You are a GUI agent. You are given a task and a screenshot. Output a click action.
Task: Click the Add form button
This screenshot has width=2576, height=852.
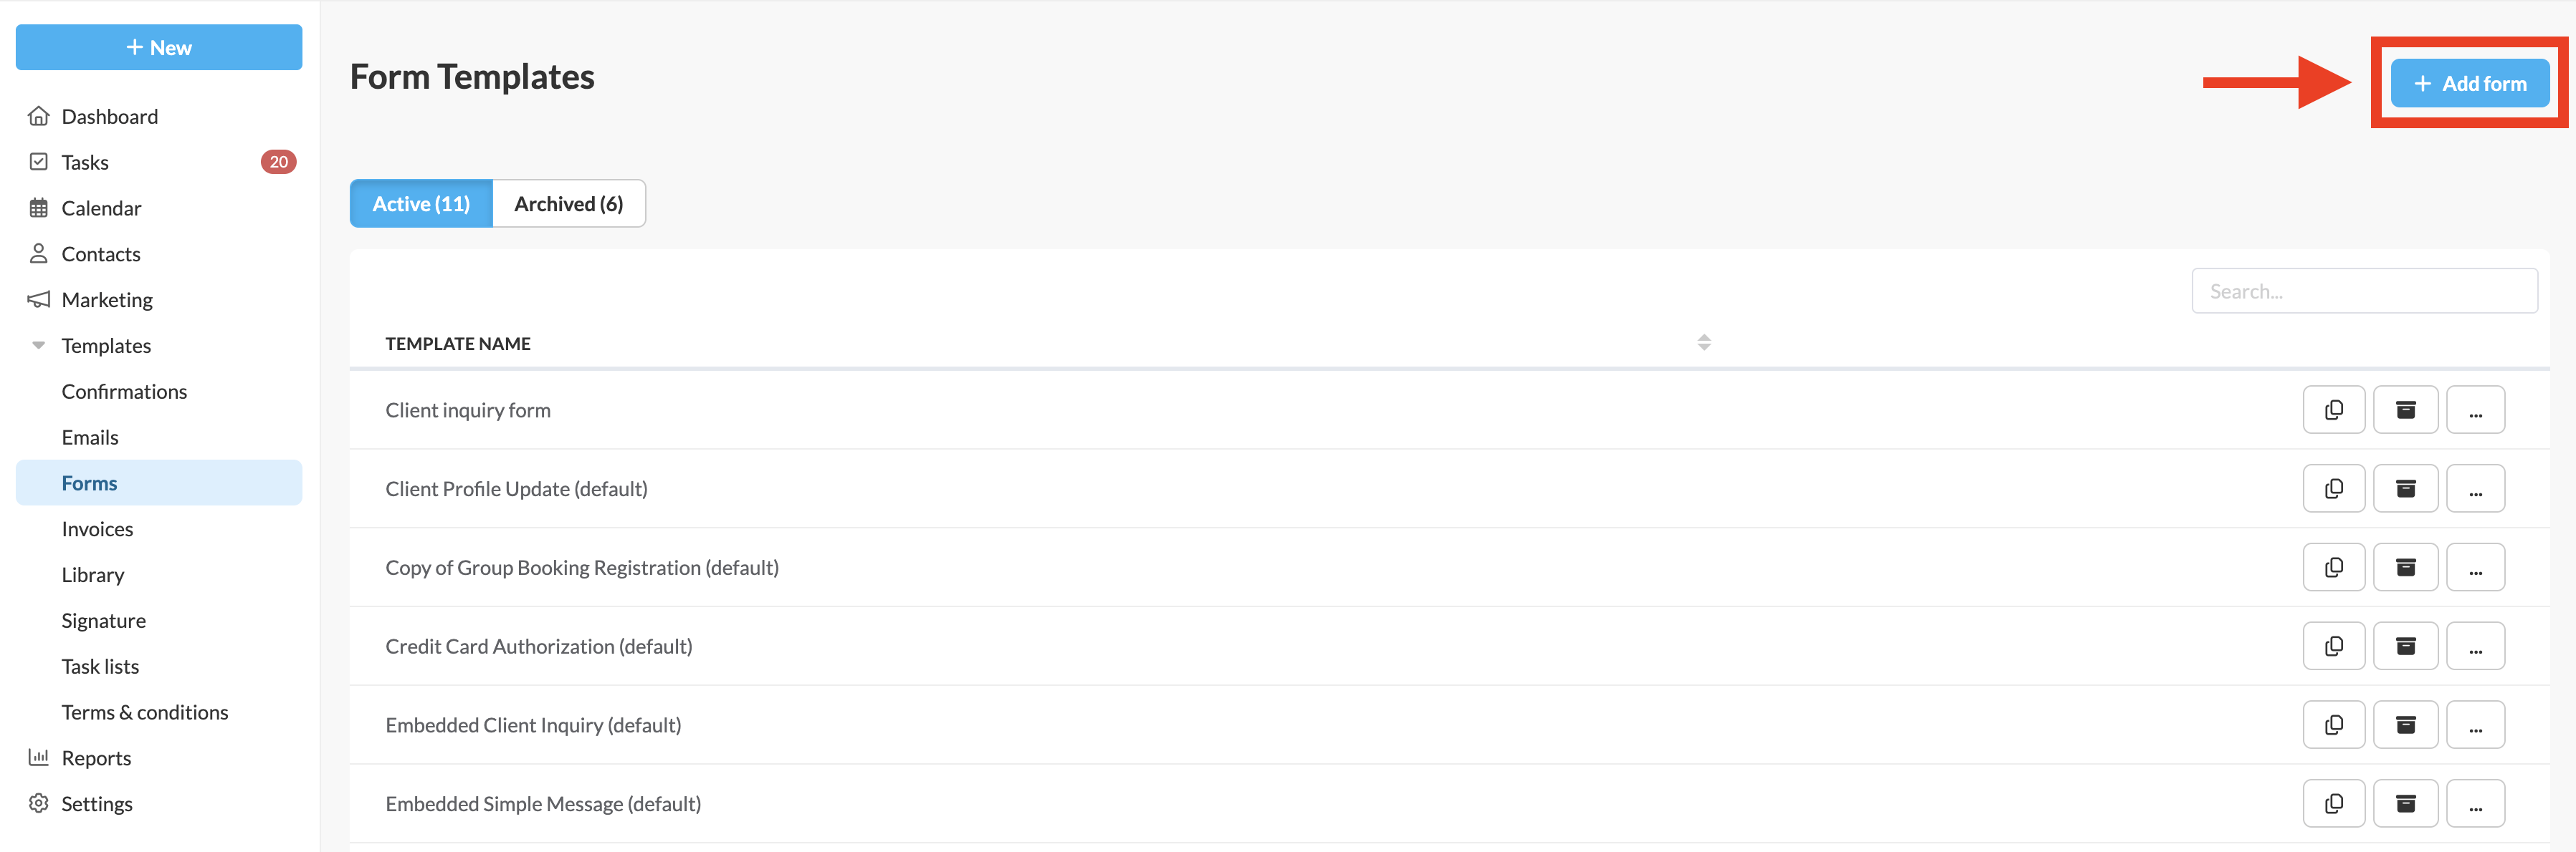coord(2469,84)
